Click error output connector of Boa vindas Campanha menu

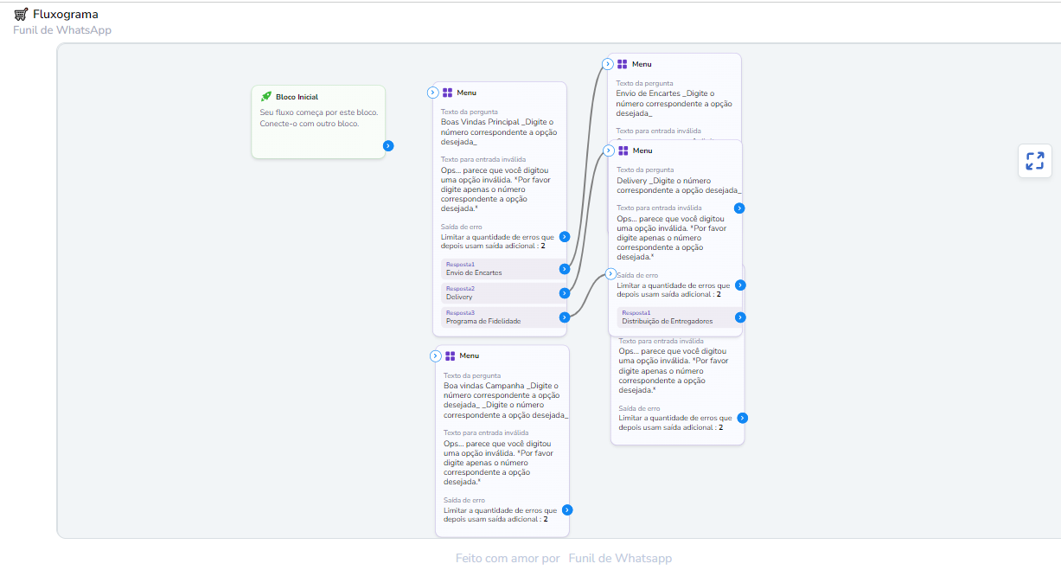point(567,510)
